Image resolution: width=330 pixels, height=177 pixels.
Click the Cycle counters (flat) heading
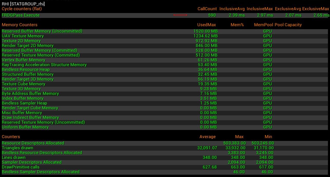click(22, 9)
